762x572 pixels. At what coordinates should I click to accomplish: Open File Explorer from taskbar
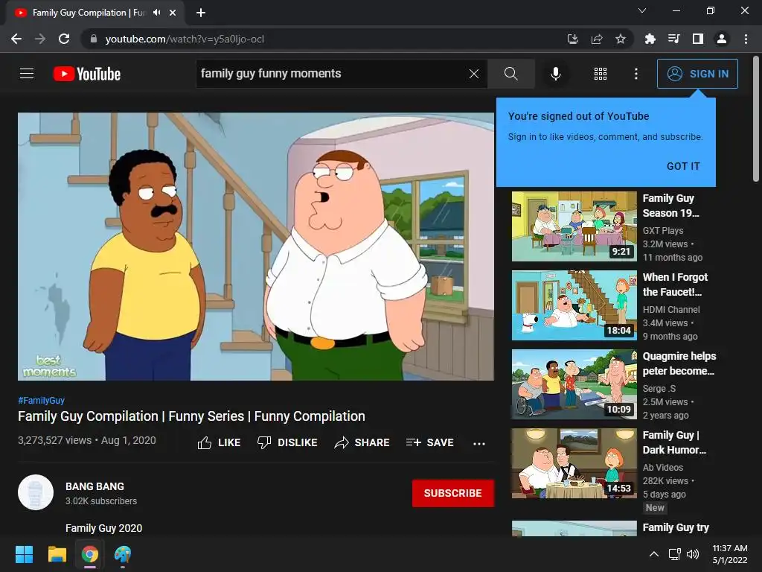(57, 554)
